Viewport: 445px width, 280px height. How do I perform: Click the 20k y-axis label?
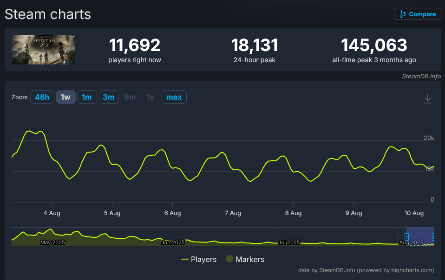pos(429,138)
